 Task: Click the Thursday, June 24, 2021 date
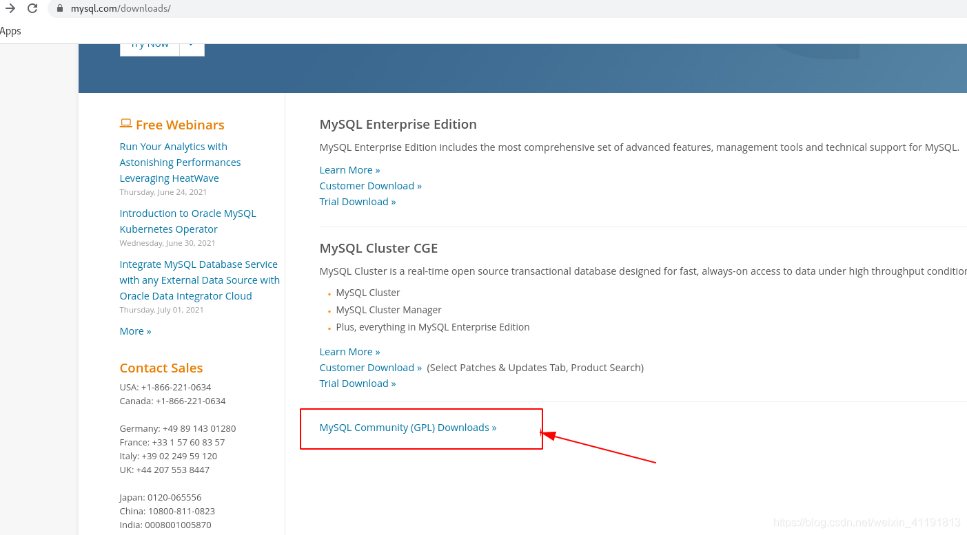click(x=163, y=192)
